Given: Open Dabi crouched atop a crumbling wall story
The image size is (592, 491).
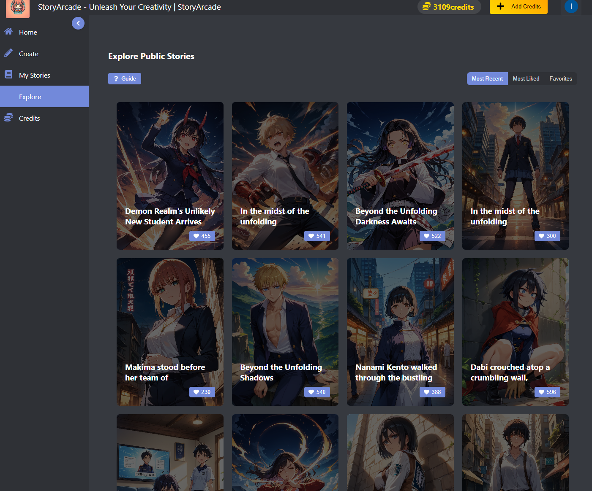Looking at the screenshot, I should tap(516, 332).
